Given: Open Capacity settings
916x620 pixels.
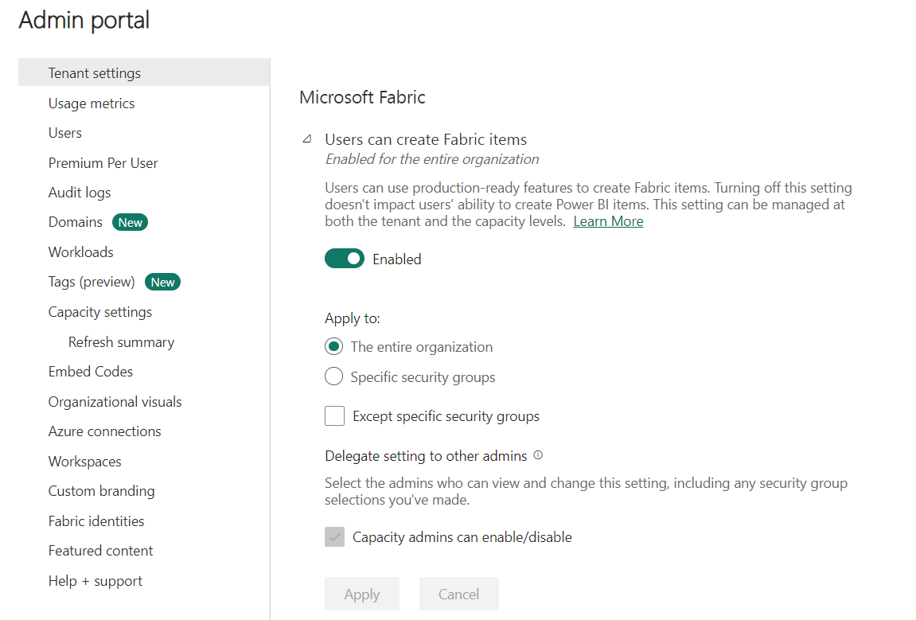Looking at the screenshot, I should 100,312.
